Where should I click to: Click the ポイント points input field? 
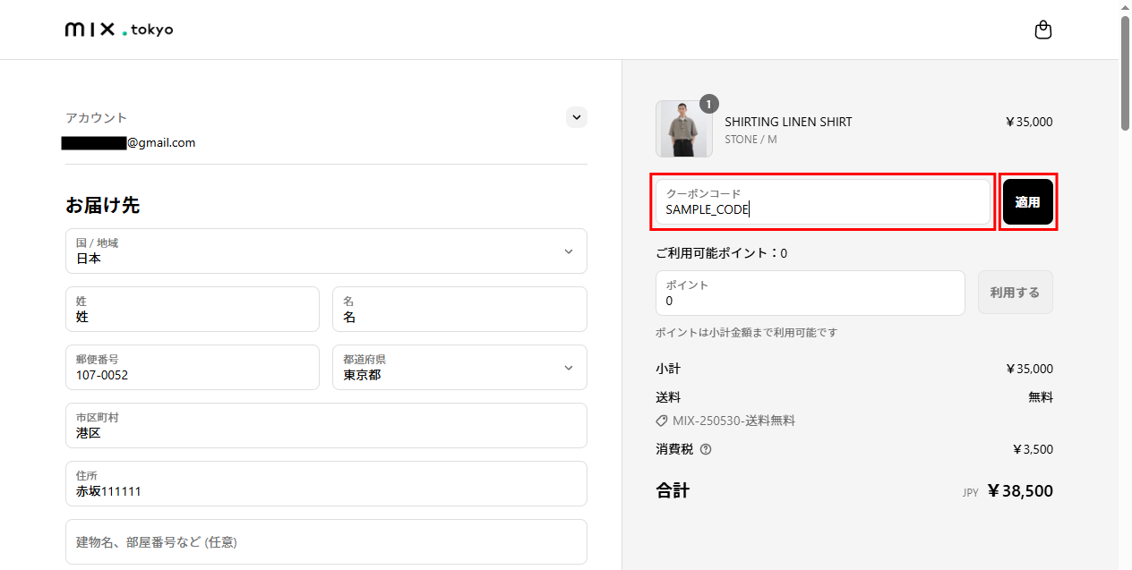pos(810,294)
